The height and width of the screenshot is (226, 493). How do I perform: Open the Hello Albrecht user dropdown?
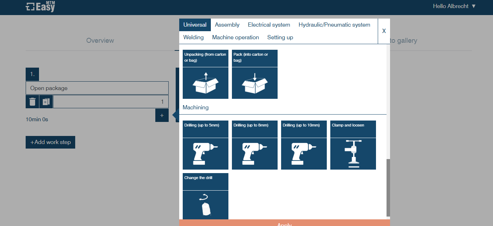454,6
